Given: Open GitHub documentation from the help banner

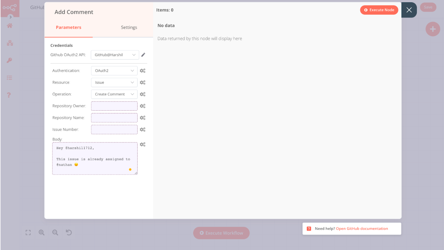Looking at the screenshot, I should point(362,229).
